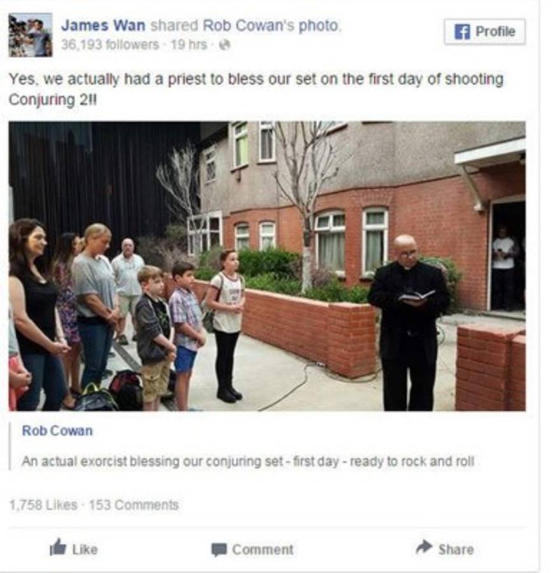Open James Wan's profile picture thumbnail
Viewport: 553px width, 573px height.
pos(31,35)
